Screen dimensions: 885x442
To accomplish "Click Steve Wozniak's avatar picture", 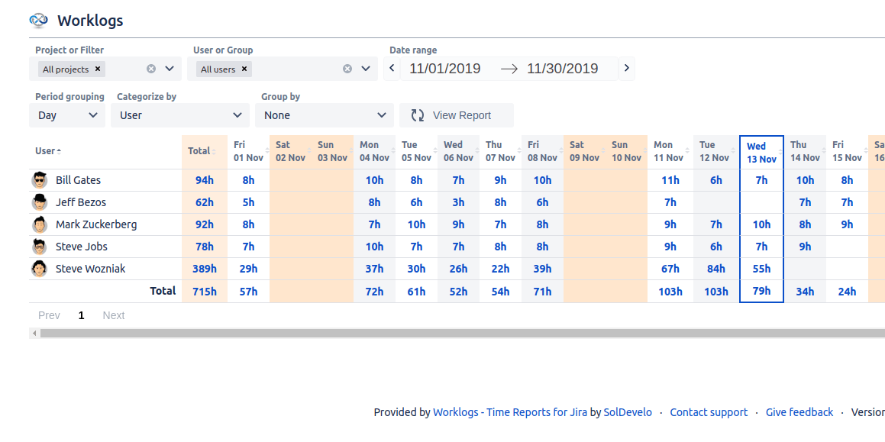I will pyautogui.click(x=39, y=268).
